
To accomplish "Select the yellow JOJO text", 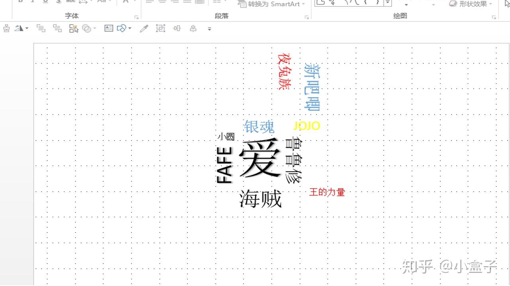I will [x=306, y=126].
